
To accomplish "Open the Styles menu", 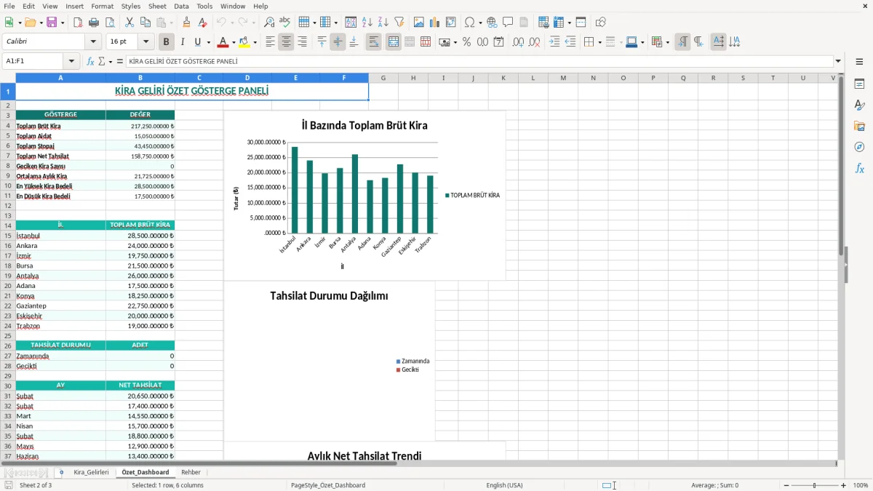I will (x=131, y=6).
